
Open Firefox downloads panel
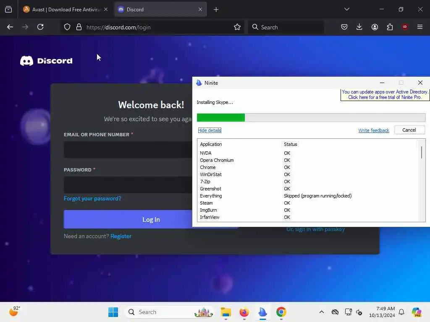click(x=359, y=27)
